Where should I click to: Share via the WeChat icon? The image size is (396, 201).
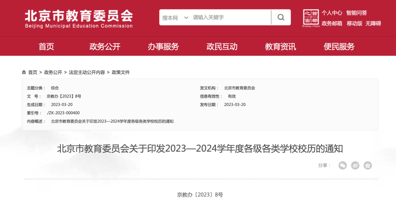[x=342, y=165]
